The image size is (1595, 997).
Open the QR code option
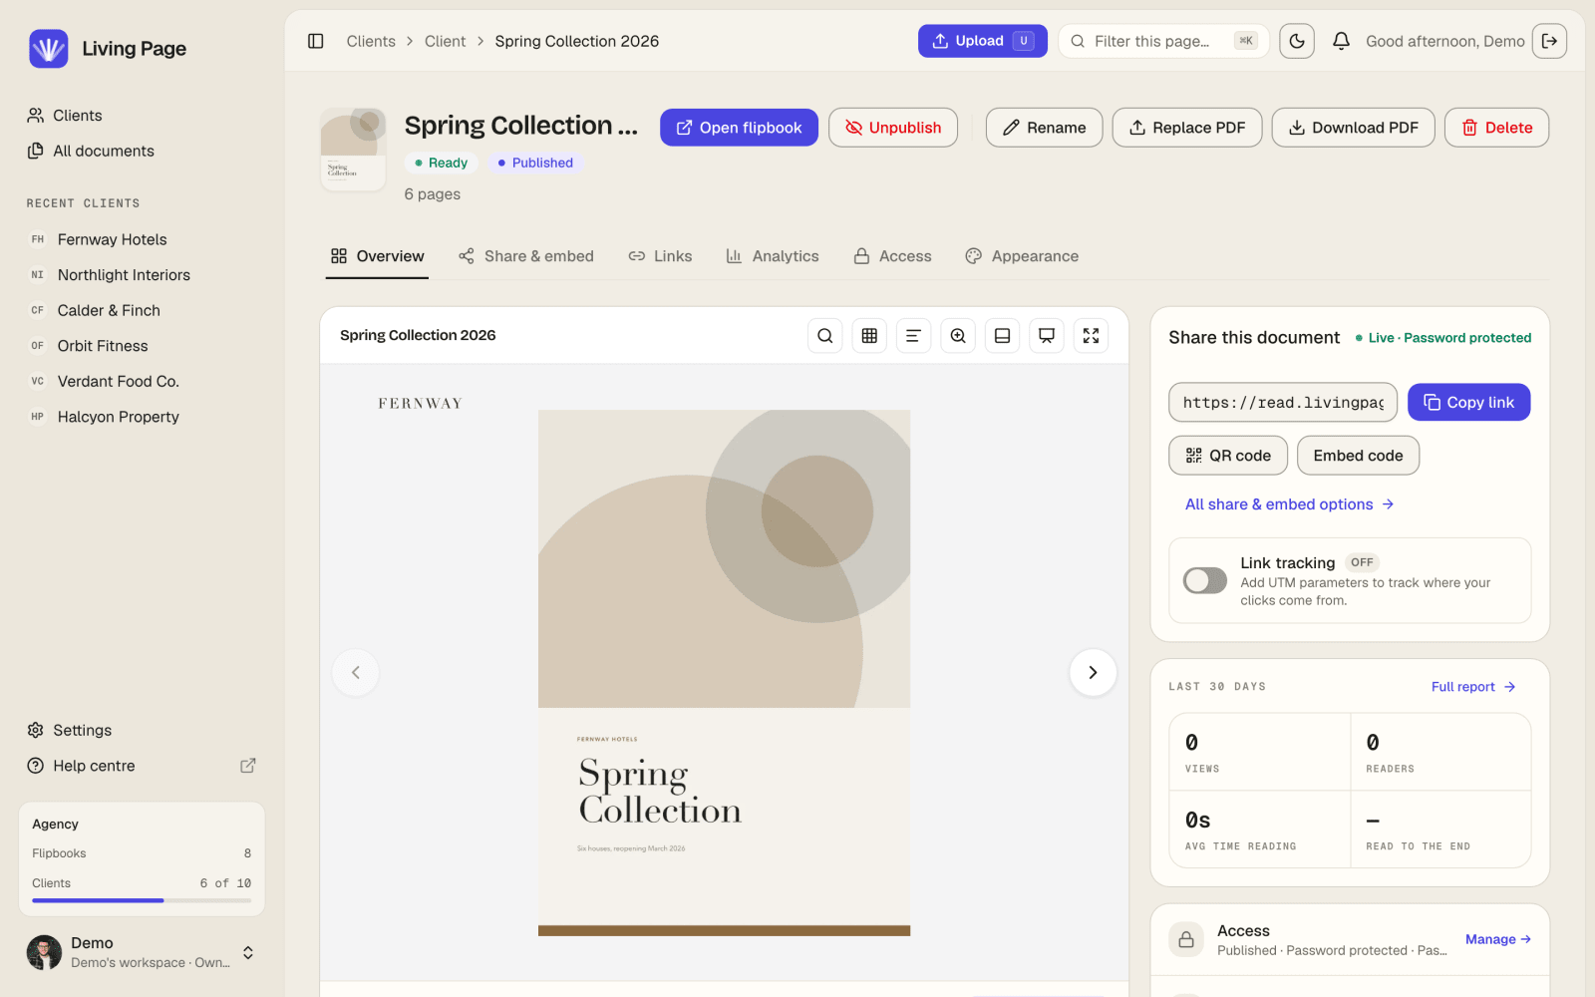tap(1228, 456)
